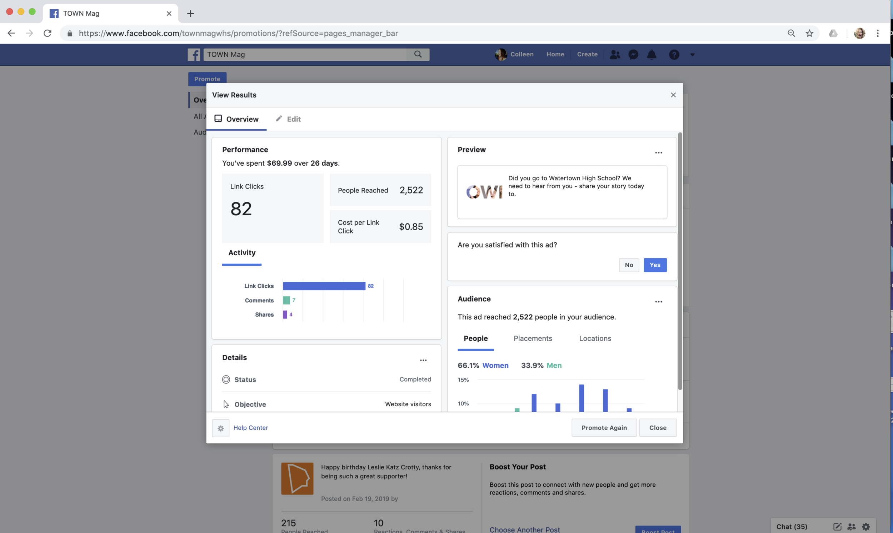Reload the page with refresh icon
This screenshot has height=533, width=893.
coord(48,34)
